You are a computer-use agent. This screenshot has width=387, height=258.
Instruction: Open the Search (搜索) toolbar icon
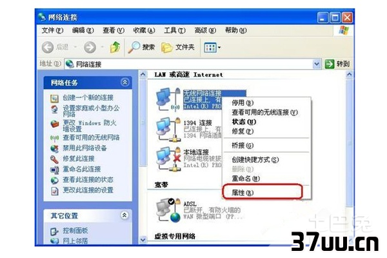134,47
